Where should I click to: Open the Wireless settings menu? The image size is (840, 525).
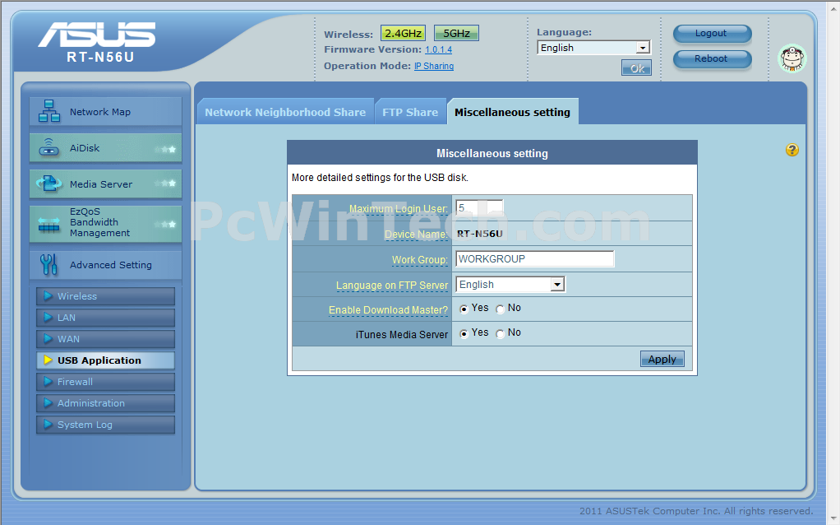(x=105, y=296)
